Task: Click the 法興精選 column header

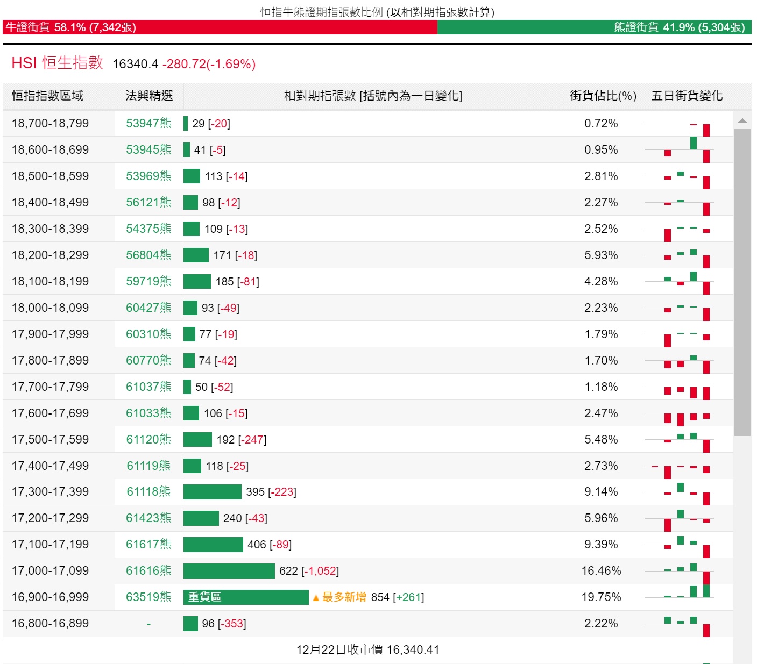Action: click(149, 96)
